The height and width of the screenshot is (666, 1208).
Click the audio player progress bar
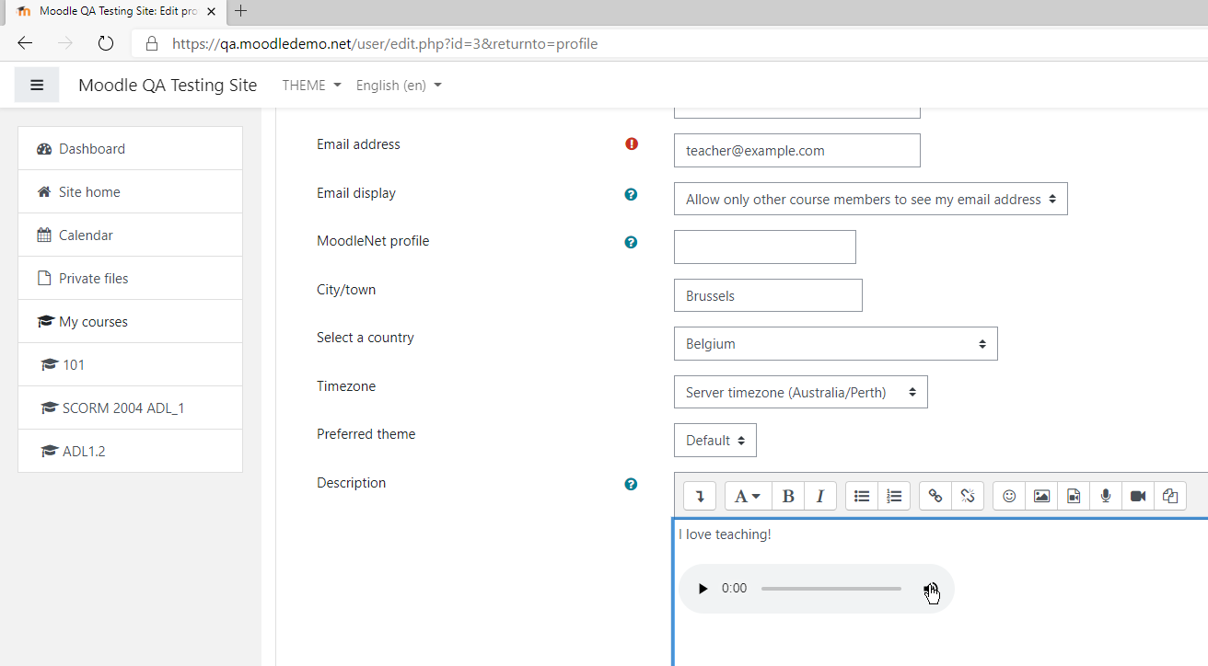(831, 589)
